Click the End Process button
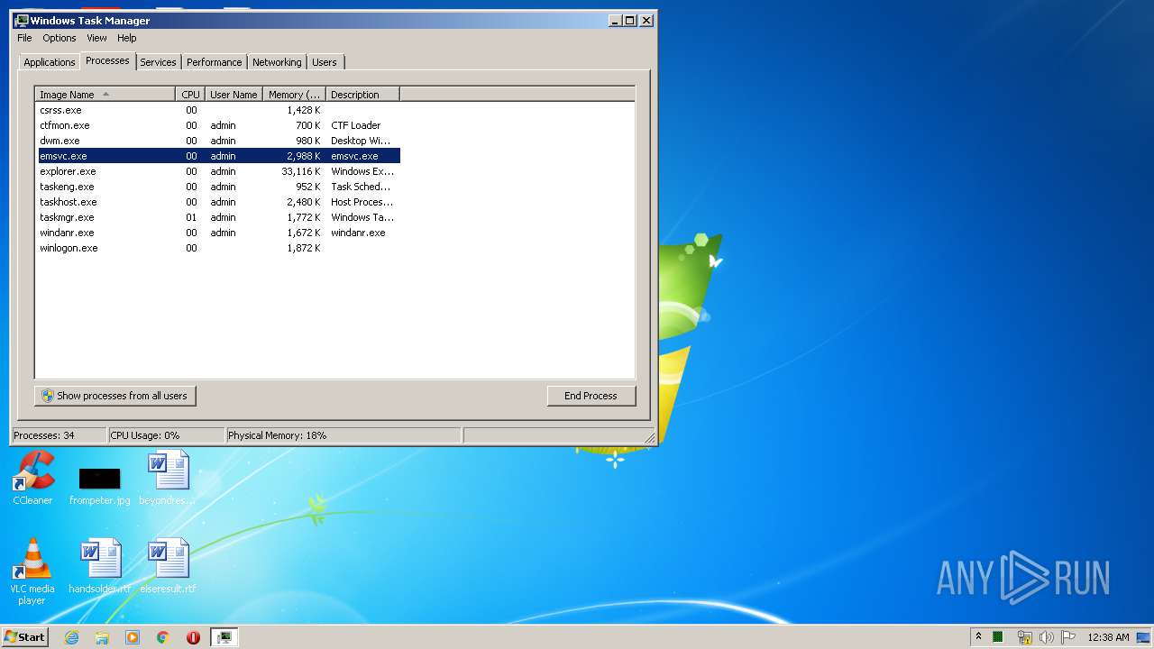The width and height of the screenshot is (1154, 649). (591, 396)
